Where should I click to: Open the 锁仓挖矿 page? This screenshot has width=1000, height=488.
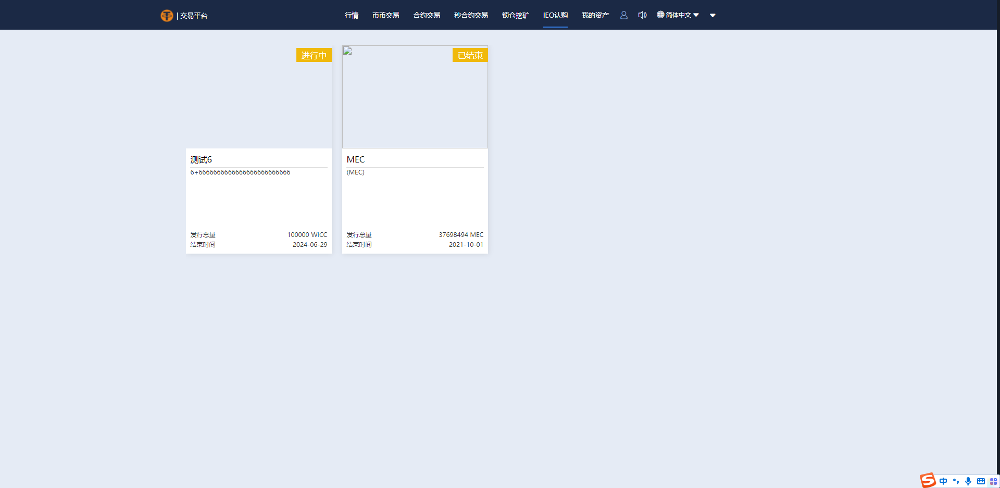pos(515,15)
